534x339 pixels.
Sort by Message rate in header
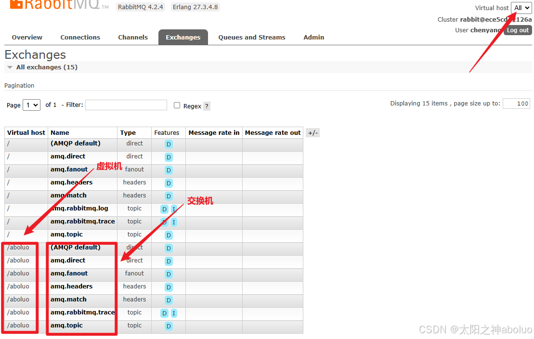[x=214, y=133]
